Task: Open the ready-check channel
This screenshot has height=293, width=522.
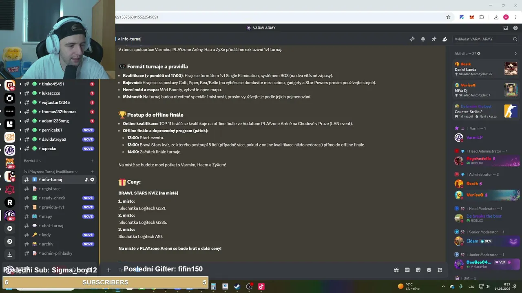Action: click(59, 198)
